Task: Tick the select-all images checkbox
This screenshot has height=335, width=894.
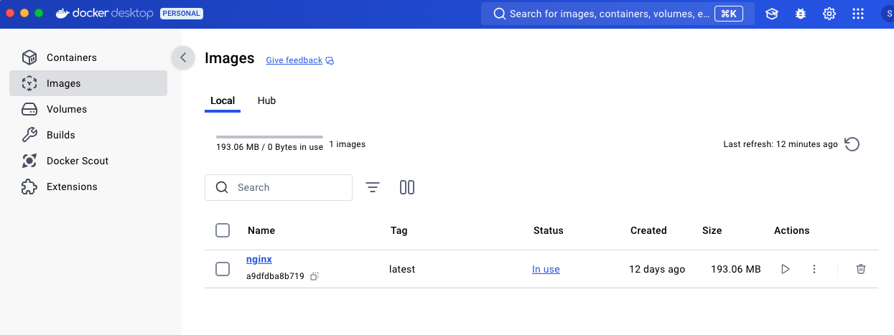Action: (223, 230)
